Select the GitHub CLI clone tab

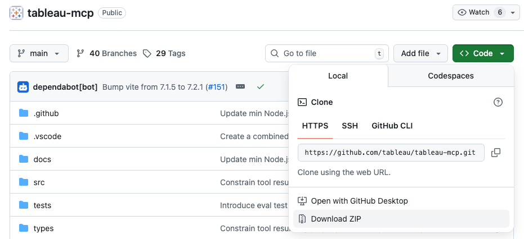(x=392, y=126)
